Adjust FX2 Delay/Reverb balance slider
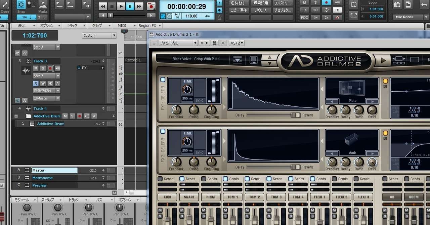This screenshot has width=430, height=225. coord(296,167)
